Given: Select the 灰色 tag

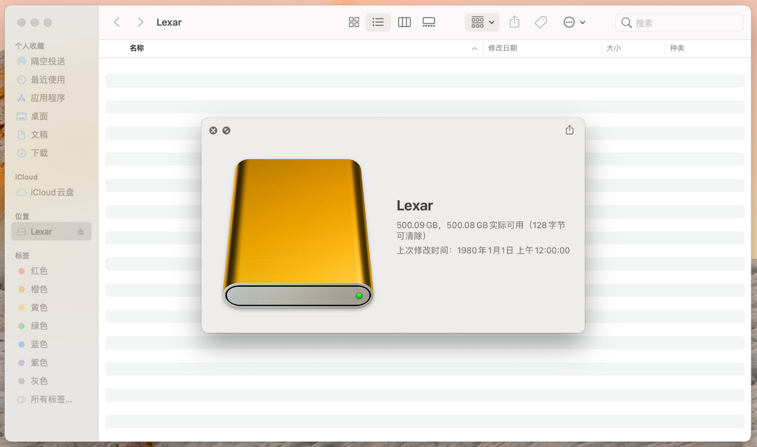Looking at the screenshot, I should pyautogui.click(x=39, y=381).
